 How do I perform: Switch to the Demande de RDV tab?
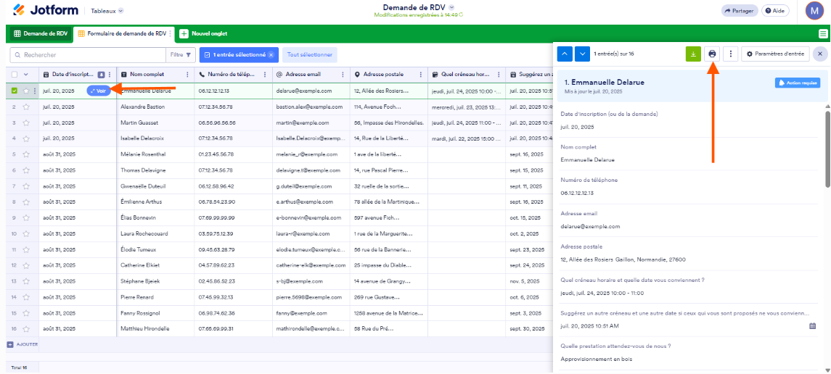(41, 34)
